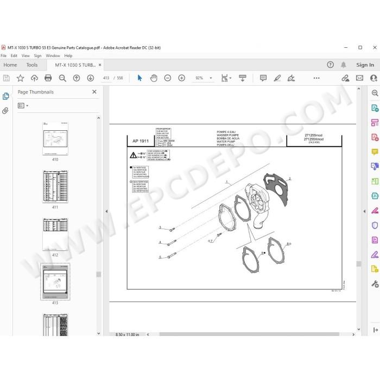This screenshot has height=380, width=380.
Task: Switch to the Tools tab
Action: [x=32, y=65]
